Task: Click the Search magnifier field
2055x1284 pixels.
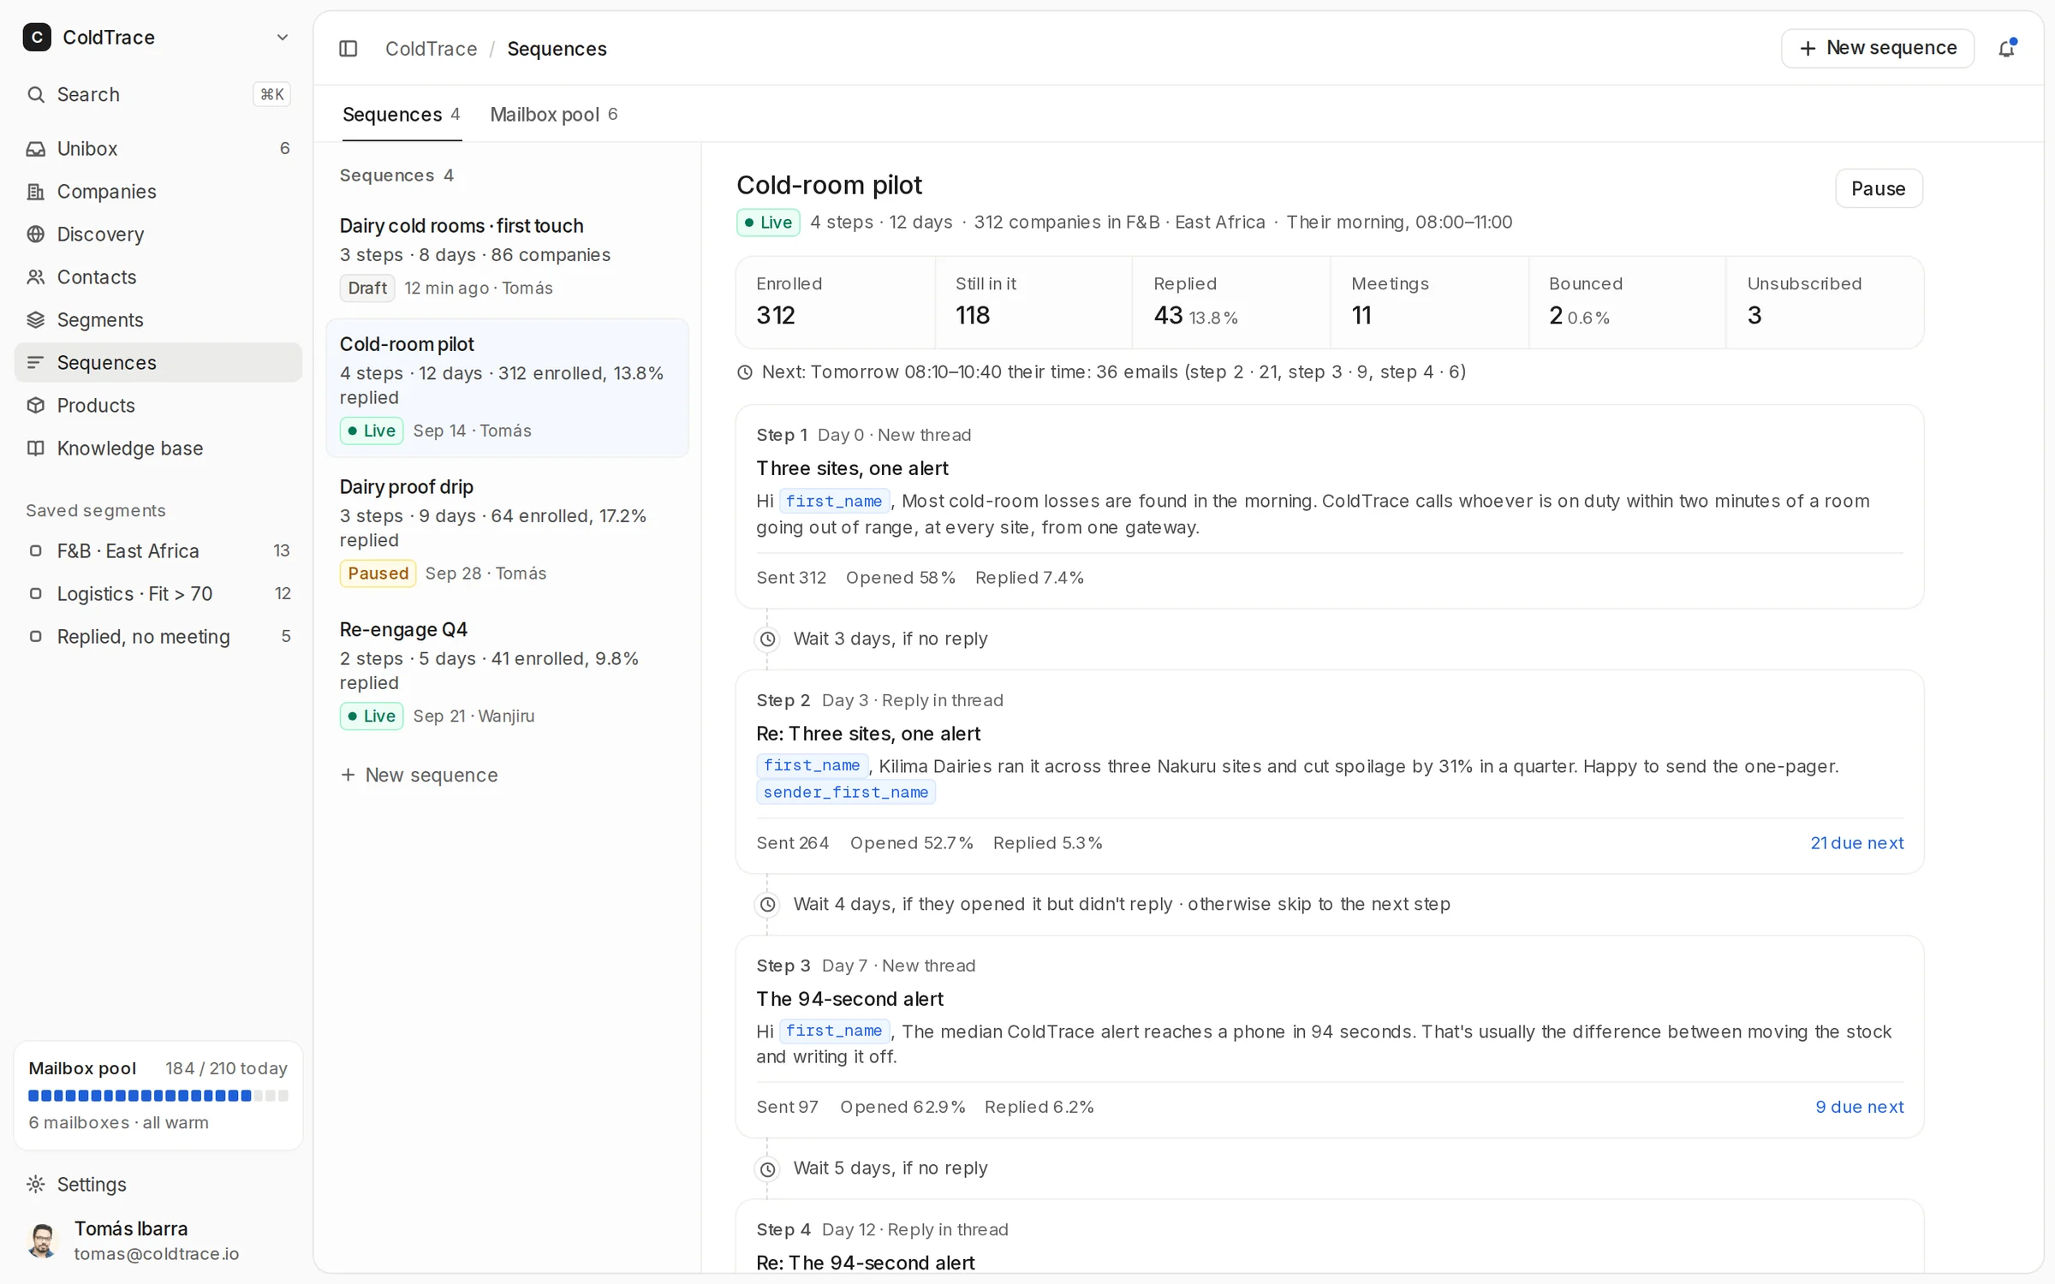Action: [158, 94]
